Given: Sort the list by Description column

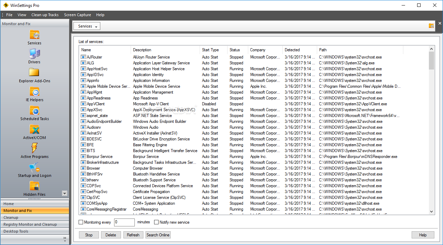Looking at the screenshot, I should [x=165, y=50].
